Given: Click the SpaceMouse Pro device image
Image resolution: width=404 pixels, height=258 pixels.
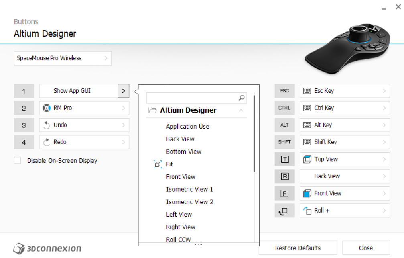Looking at the screenshot, I should click(347, 49).
